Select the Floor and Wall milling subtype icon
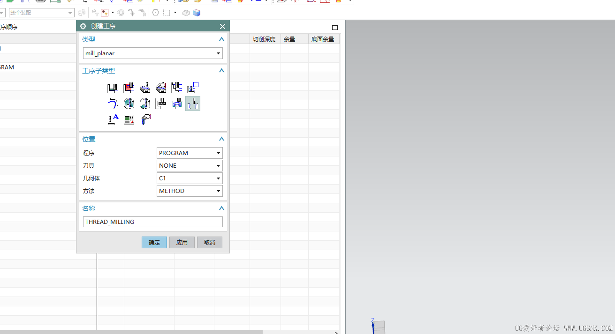The height and width of the screenshot is (334, 615). point(113,87)
